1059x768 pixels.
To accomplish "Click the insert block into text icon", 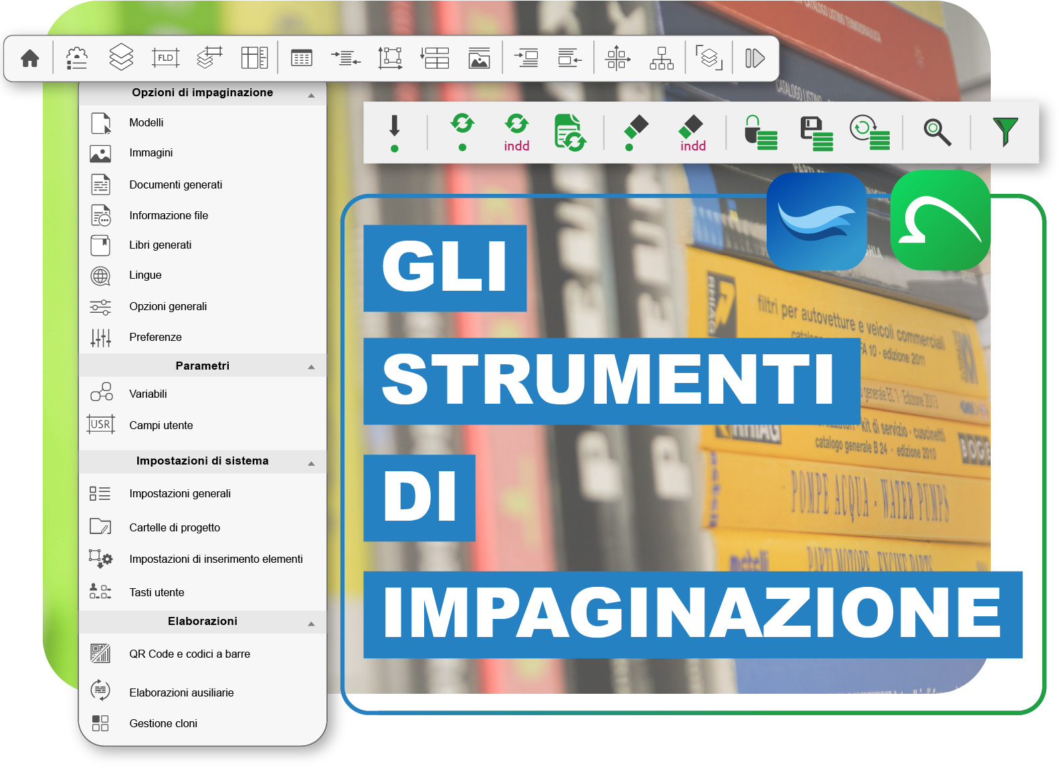I will (526, 59).
